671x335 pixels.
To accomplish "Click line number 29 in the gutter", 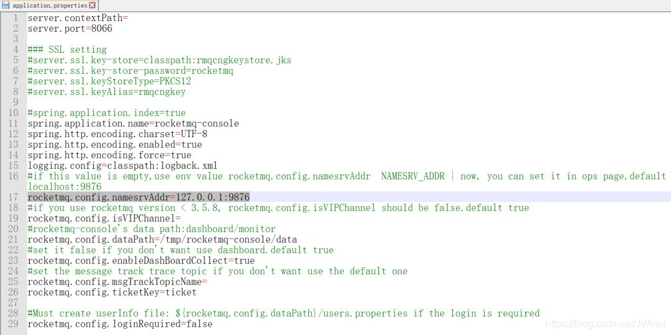I will (13, 324).
